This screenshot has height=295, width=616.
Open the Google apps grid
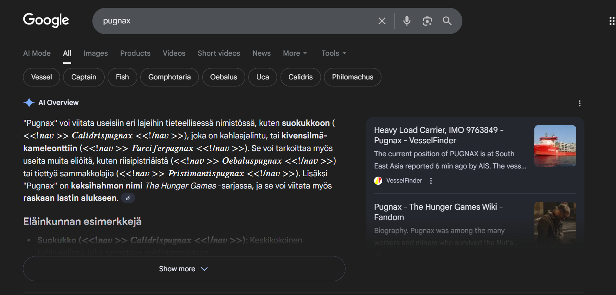click(x=612, y=21)
